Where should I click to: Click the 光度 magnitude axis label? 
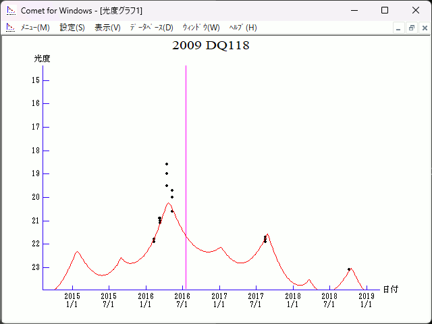coord(42,59)
